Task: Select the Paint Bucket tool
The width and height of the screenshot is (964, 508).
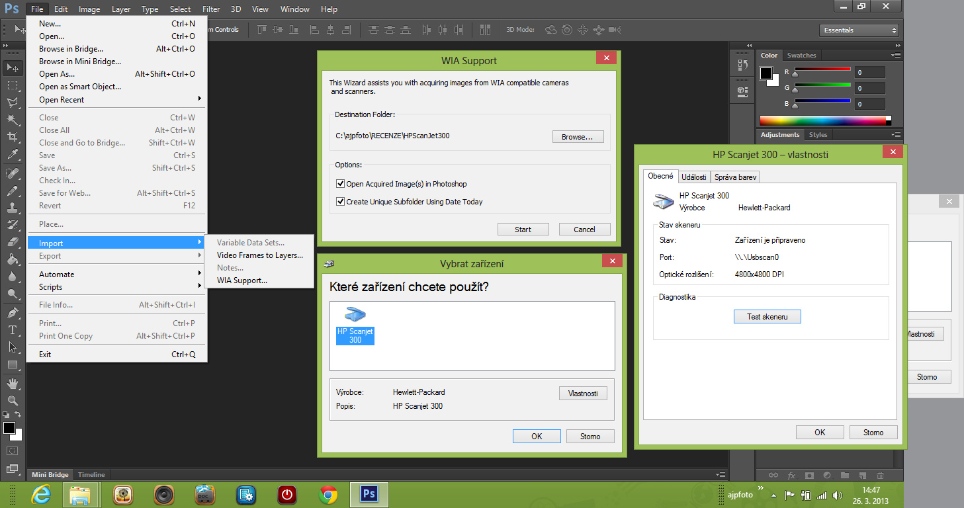Action: coord(13,259)
